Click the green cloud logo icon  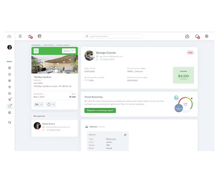10,36
